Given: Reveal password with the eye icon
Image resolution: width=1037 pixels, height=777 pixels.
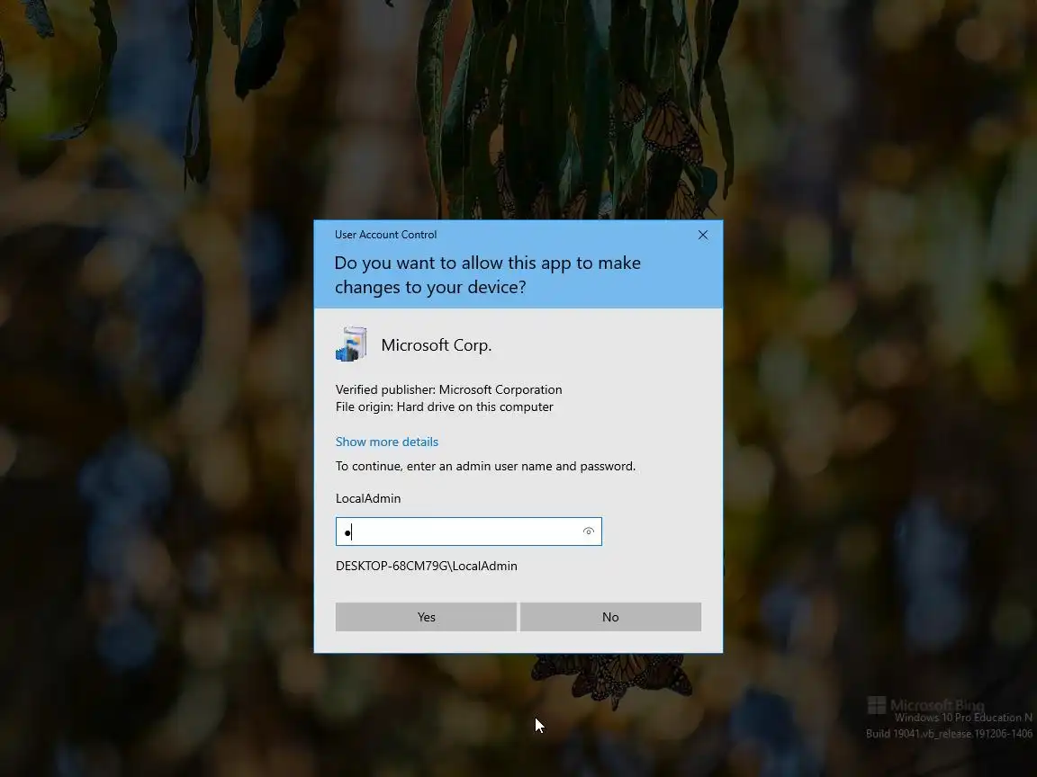Looking at the screenshot, I should 588,531.
